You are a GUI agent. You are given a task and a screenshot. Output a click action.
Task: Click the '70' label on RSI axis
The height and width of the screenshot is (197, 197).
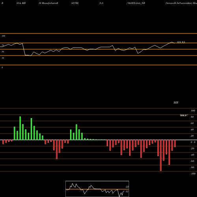pyautogui.click(x=3, y=45)
